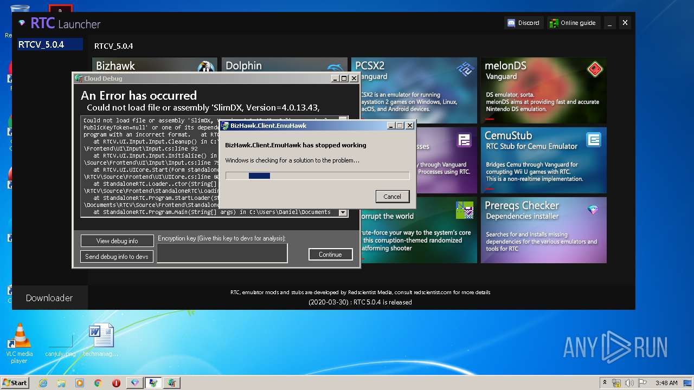
Task: Click the CemuStub blue logo icon
Action: point(594,140)
